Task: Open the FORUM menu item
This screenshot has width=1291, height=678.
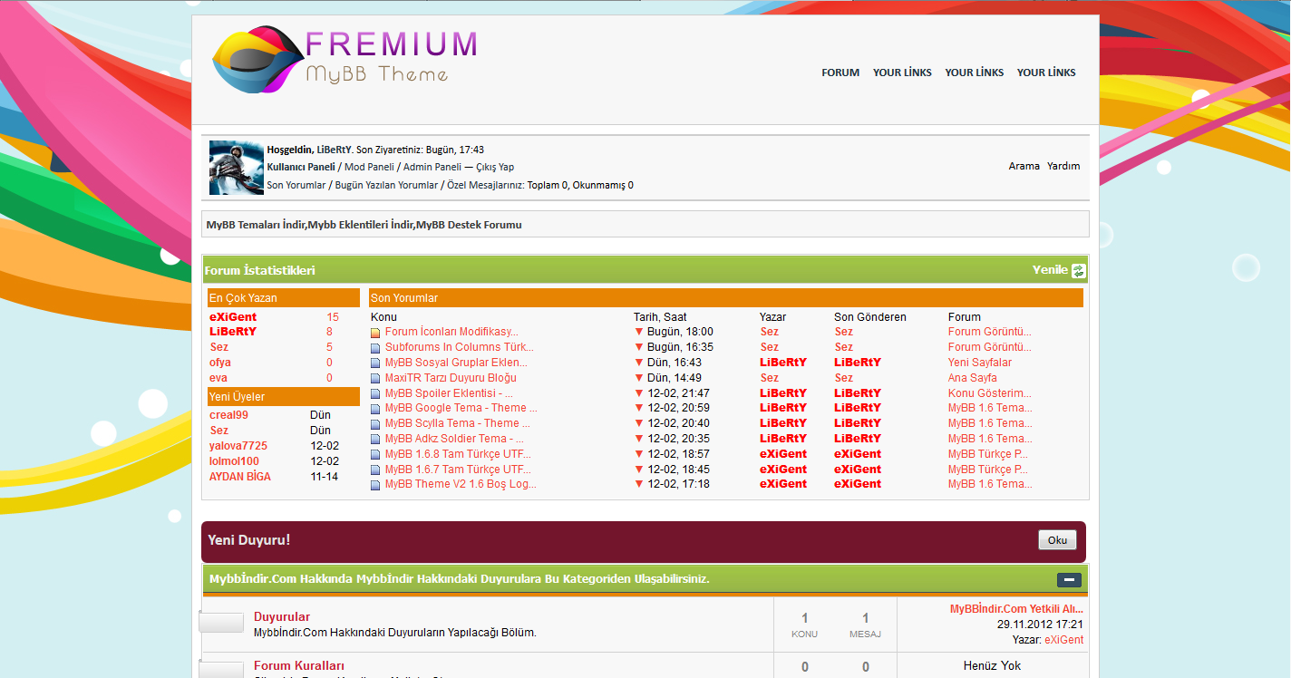Action: coord(840,73)
